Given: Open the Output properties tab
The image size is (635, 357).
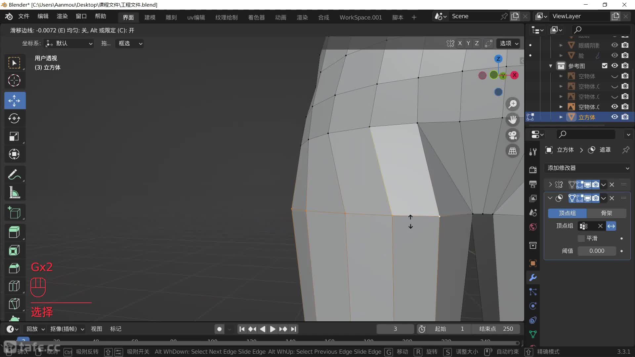Looking at the screenshot, I should [x=533, y=184].
